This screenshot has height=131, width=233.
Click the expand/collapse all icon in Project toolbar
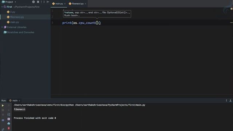coord(38,2)
